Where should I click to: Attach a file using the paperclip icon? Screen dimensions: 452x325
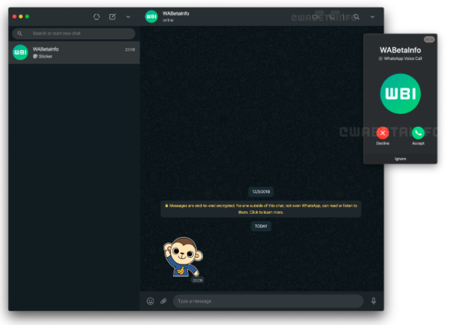click(x=164, y=301)
